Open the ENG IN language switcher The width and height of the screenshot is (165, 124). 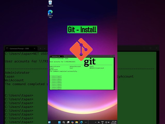point(102,122)
